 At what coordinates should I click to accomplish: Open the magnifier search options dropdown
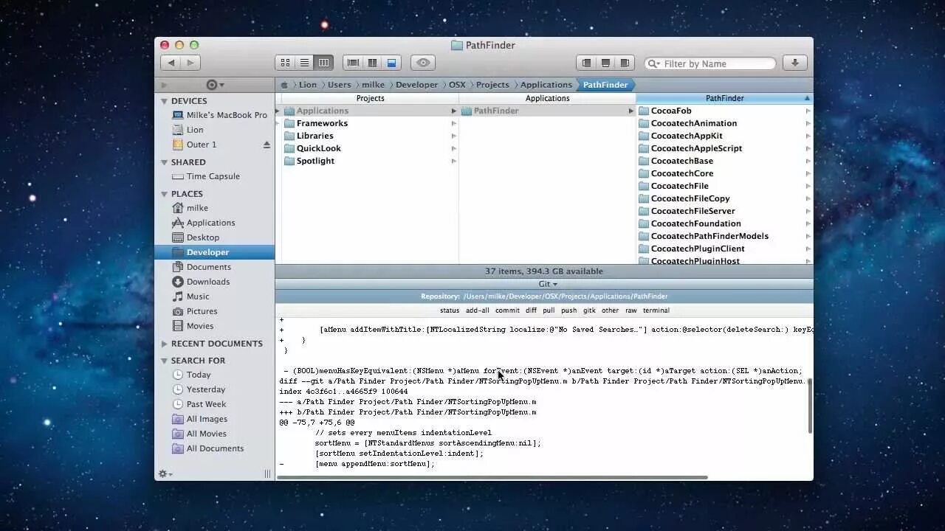pyautogui.click(x=653, y=63)
